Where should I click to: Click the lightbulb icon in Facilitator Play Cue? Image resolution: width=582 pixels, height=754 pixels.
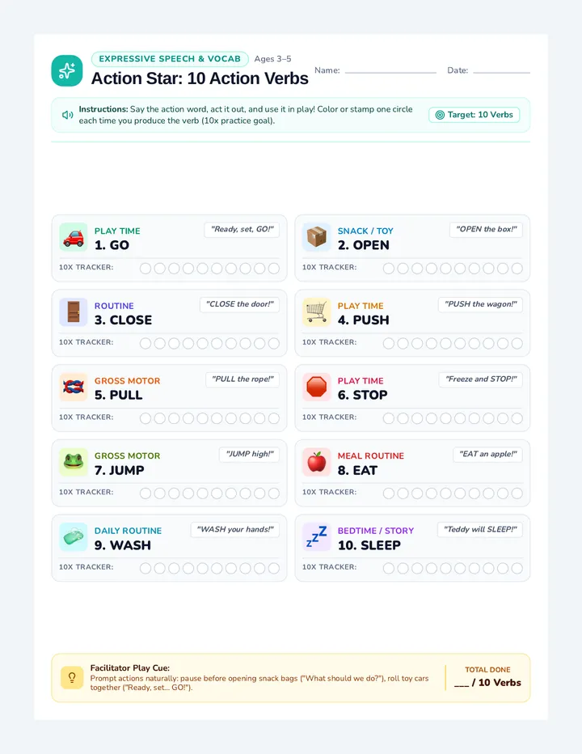click(x=72, y=677)
